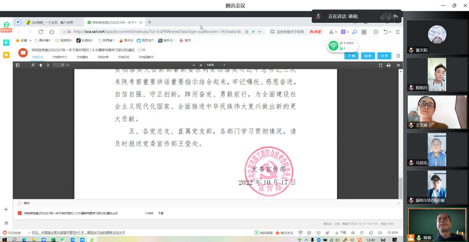Open a new browser tab

(150, 22)
